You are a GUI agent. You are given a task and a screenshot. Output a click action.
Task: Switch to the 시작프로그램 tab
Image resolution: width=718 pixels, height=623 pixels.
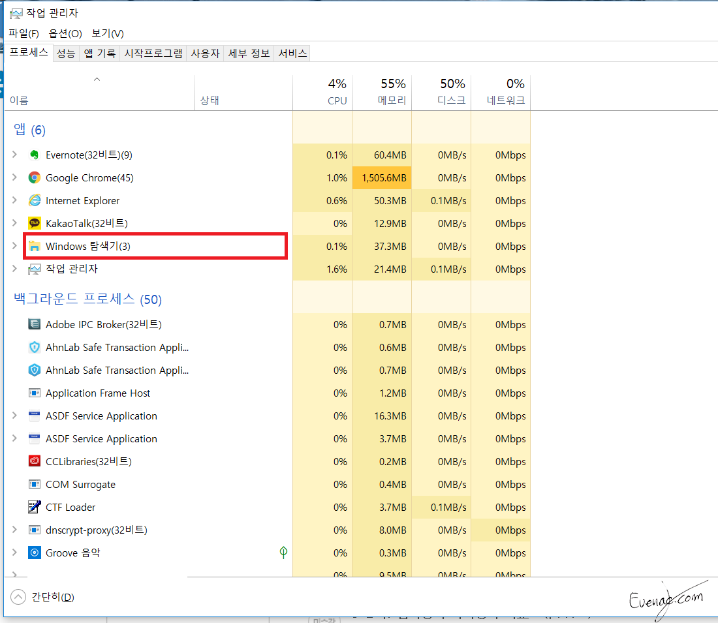(153, 53)
